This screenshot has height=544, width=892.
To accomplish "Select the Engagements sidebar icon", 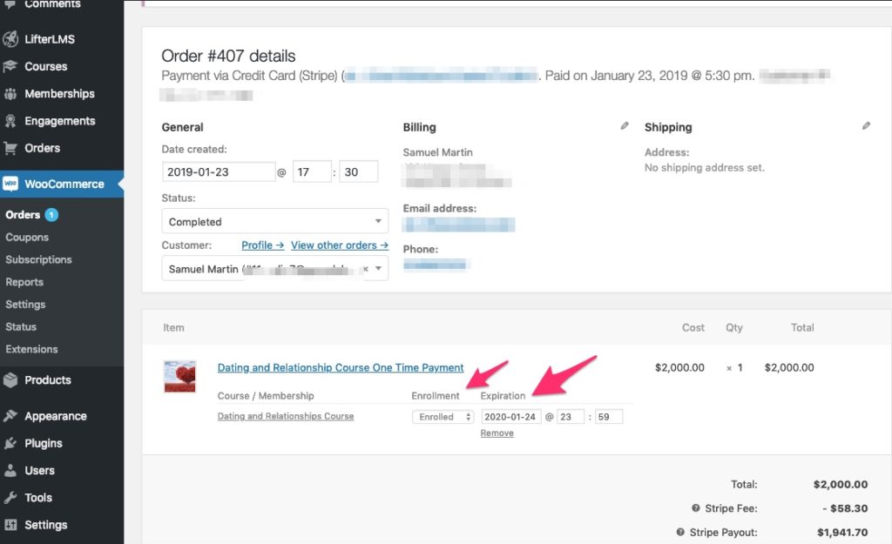I will [x=11, y=121].
